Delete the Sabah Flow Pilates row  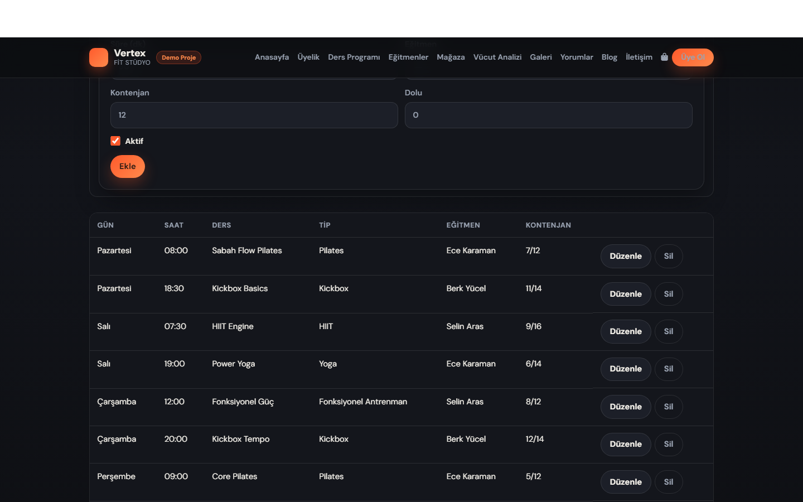coord(669,256)
